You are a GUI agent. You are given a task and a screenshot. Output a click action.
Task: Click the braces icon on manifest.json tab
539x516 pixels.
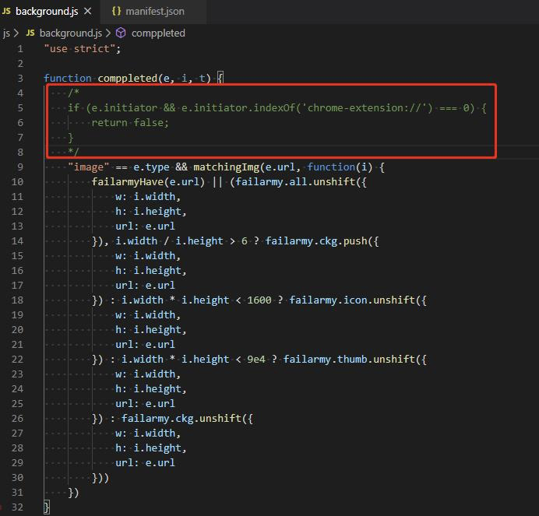[x=117, y=11]
